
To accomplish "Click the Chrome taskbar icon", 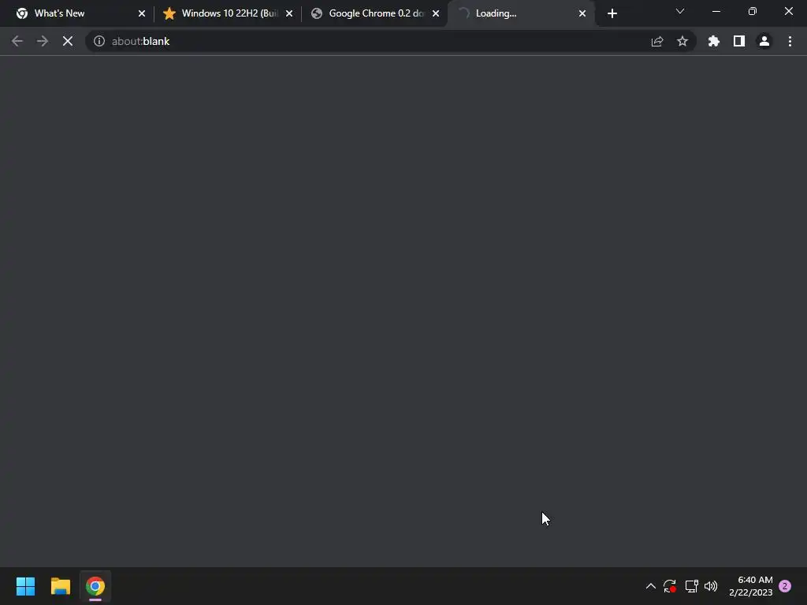I will point(95,586).
